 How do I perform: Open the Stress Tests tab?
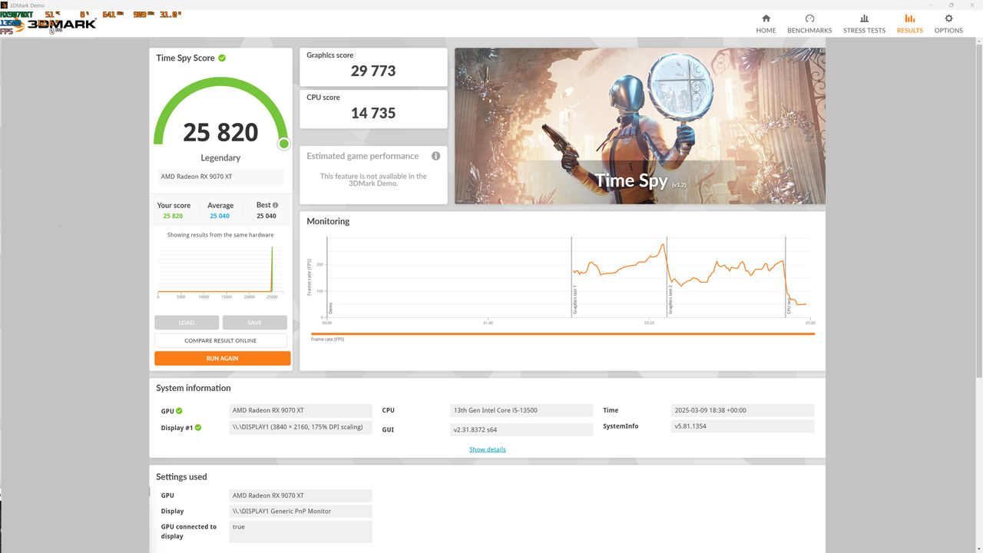click(864, 24)
